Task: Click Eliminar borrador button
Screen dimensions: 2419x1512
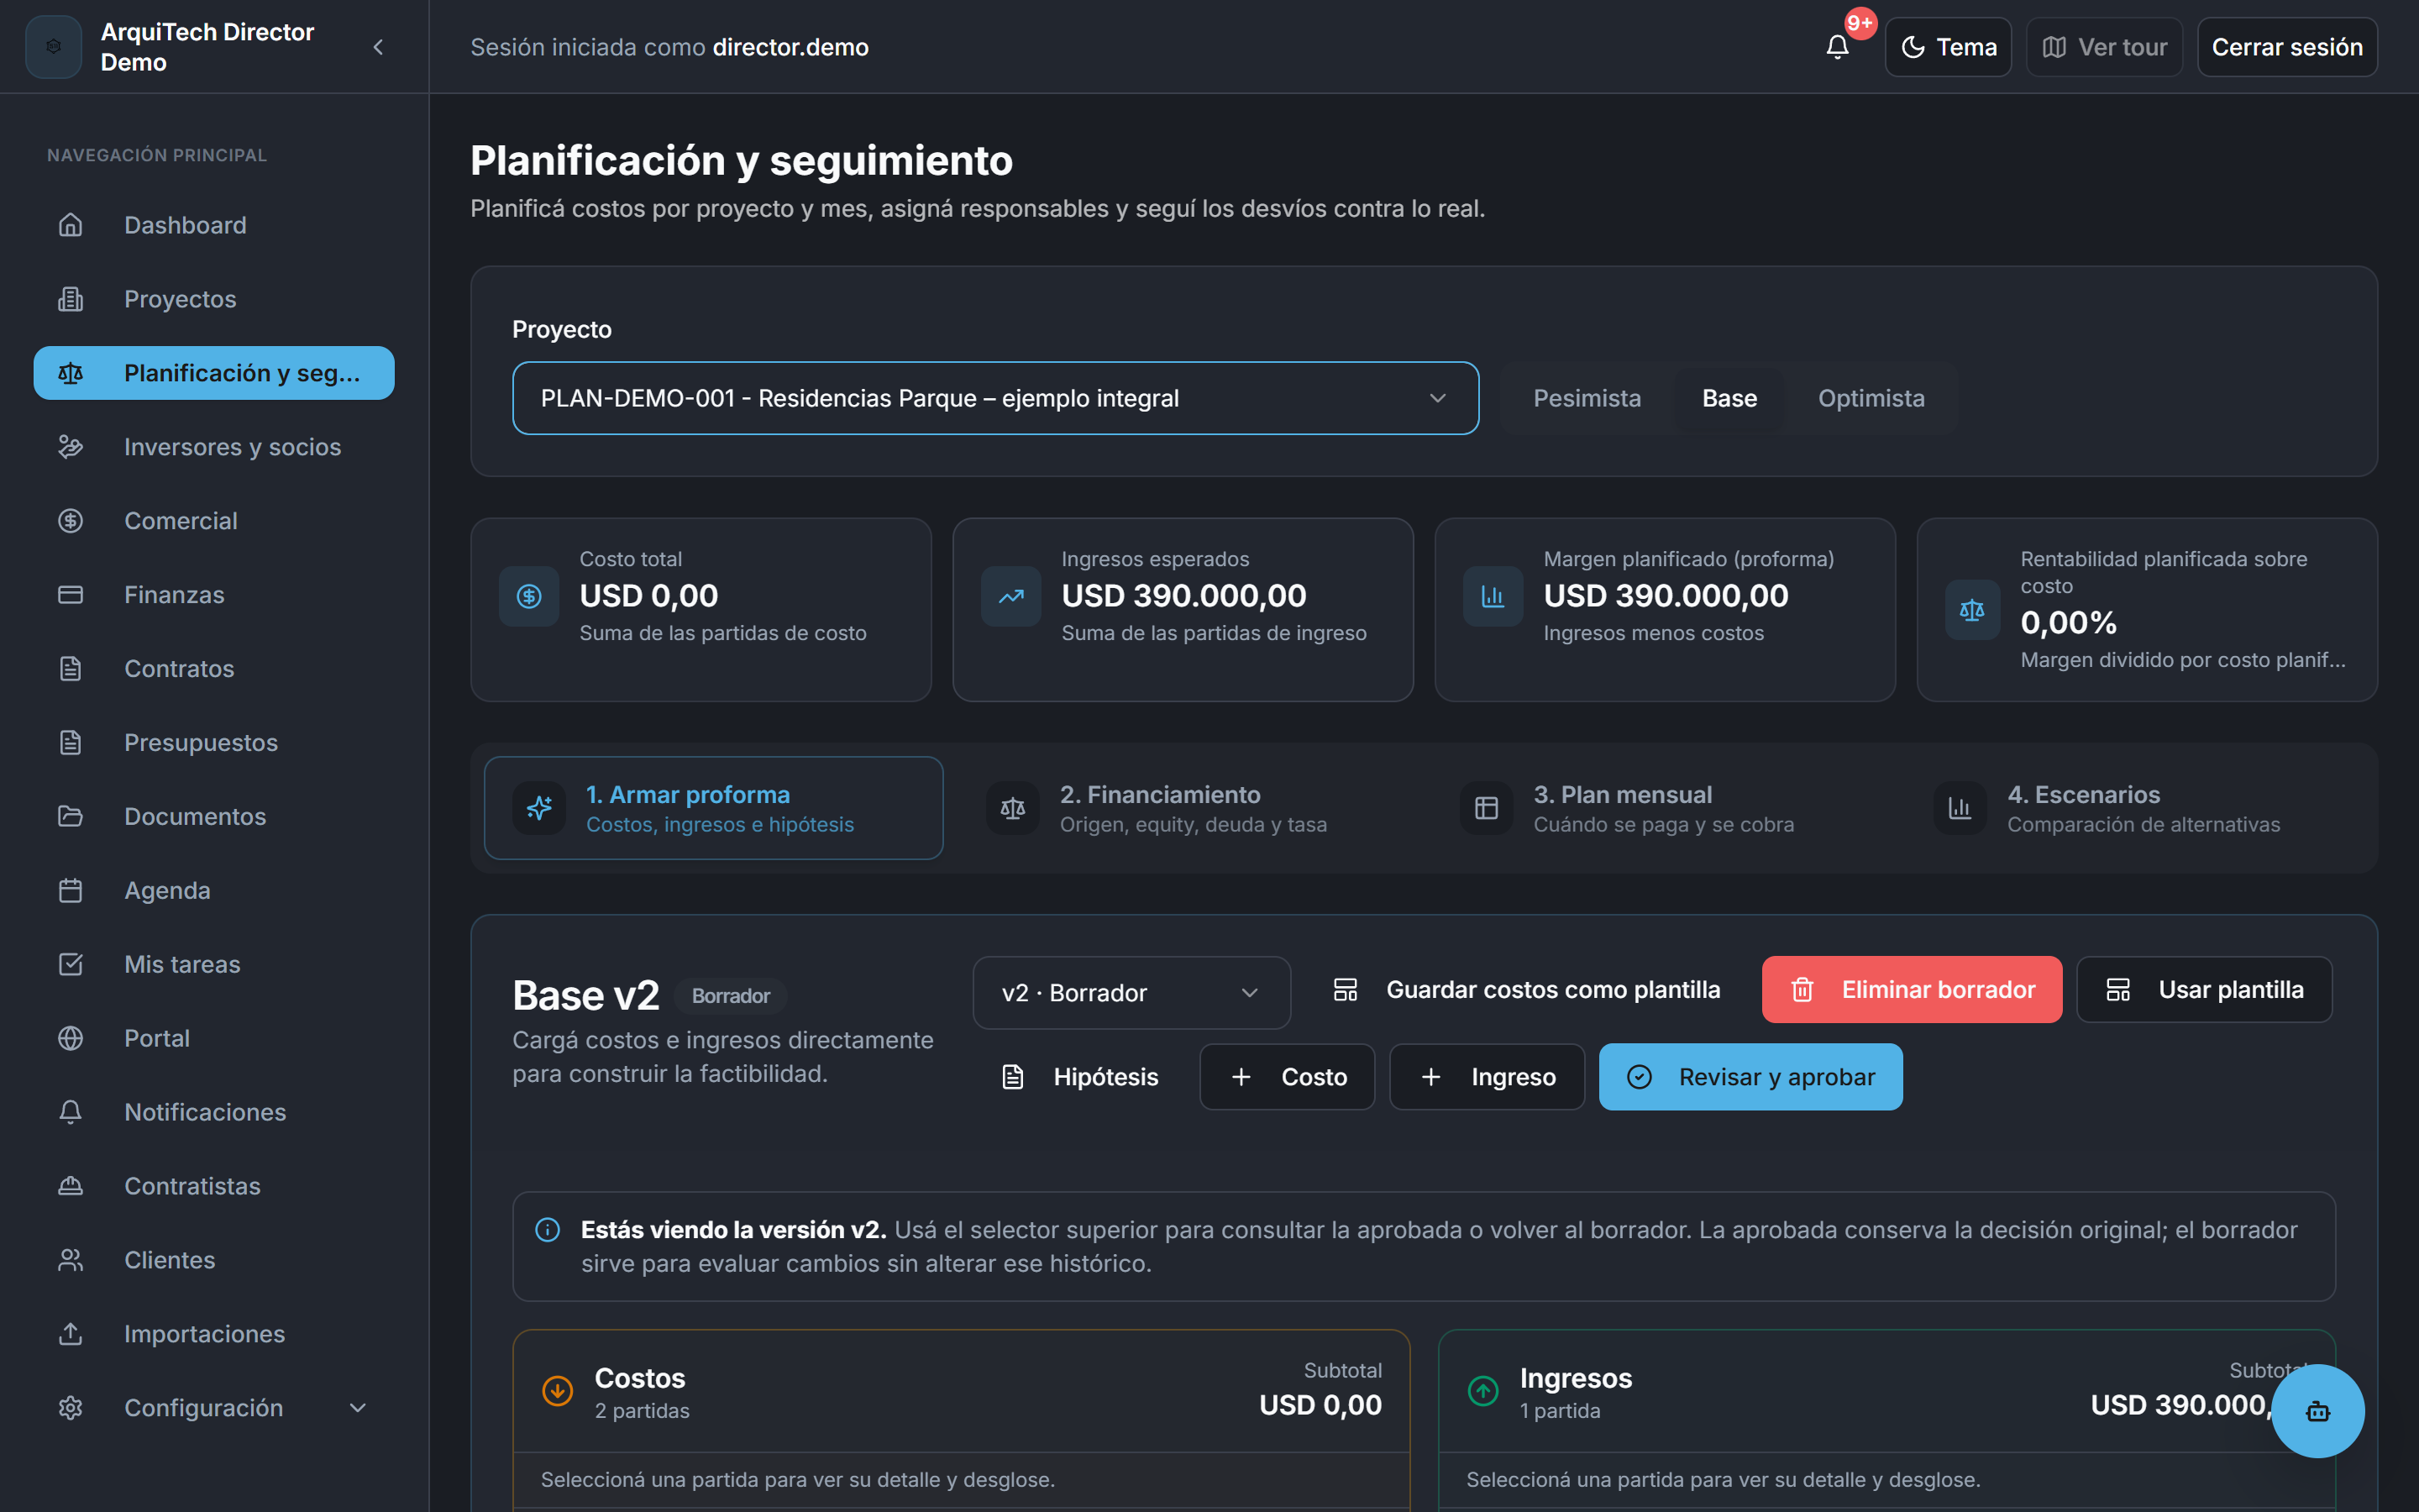Action: click(1911, 990)
